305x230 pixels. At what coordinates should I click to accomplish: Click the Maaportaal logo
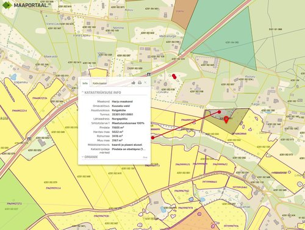[x=25, y=5]
